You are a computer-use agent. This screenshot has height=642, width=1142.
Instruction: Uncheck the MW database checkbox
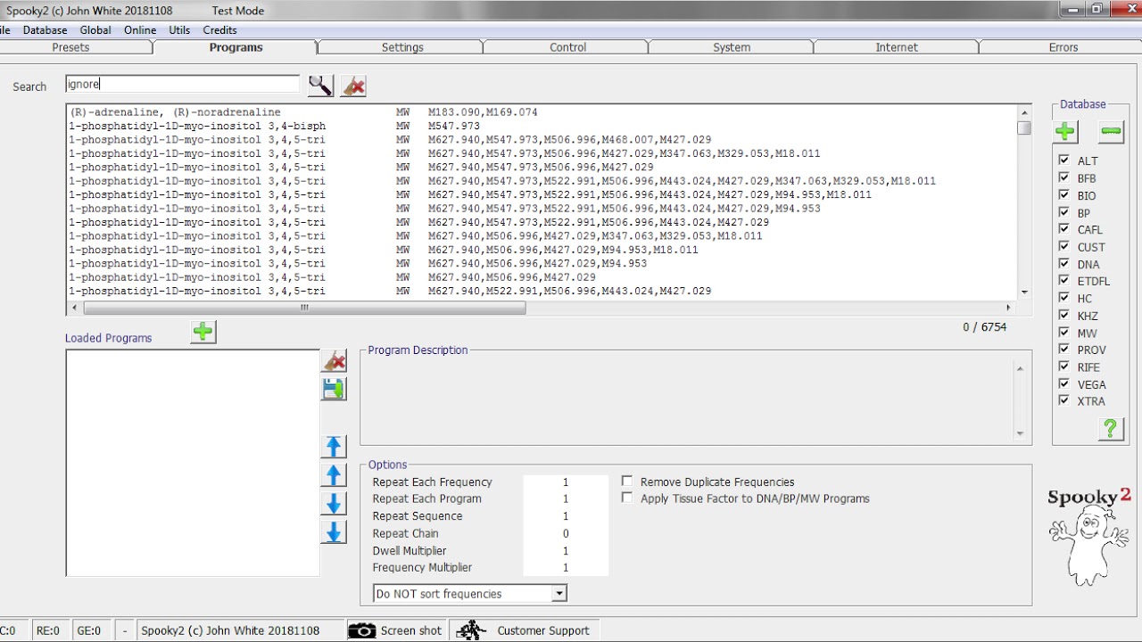[x=1063, y=332]
